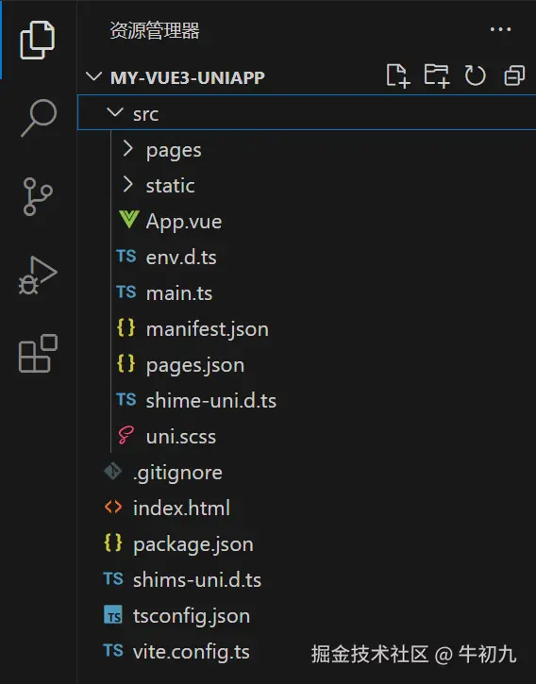Collapse the MY-VUE3-UNIAPP project section
536x684 pixels.
[x=93, y=77]
